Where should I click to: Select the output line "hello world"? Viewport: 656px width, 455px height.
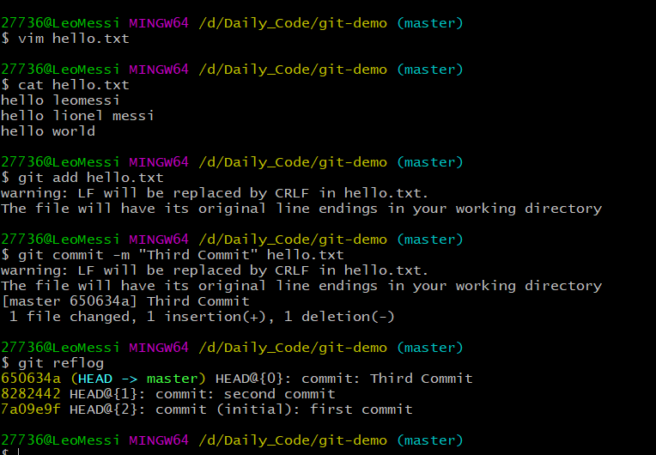tap(48, 131)
